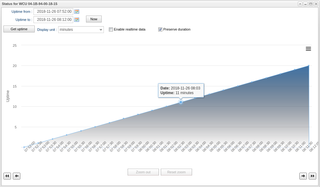320x187 pixels.
Task: Click the Reset zoom button
Action: [x=176, y=172]
